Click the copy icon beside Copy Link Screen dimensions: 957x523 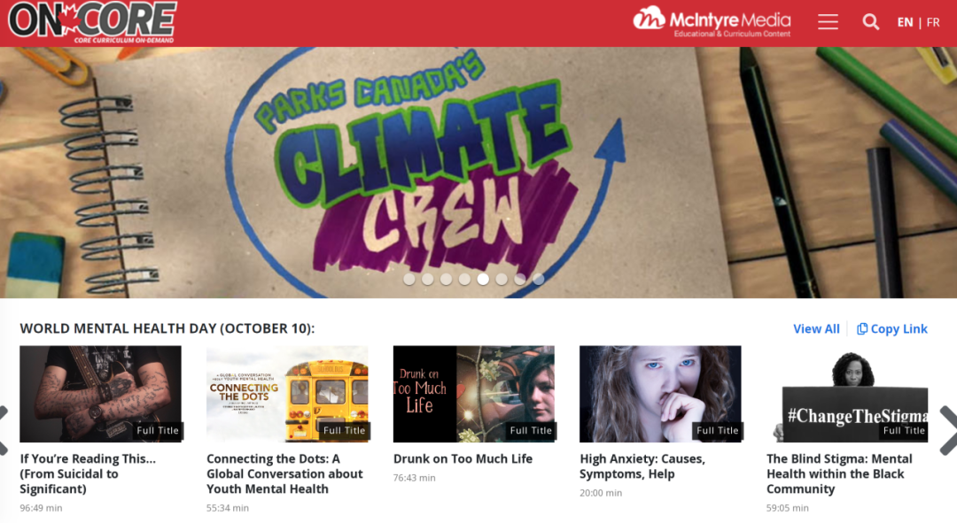point(862,328)
